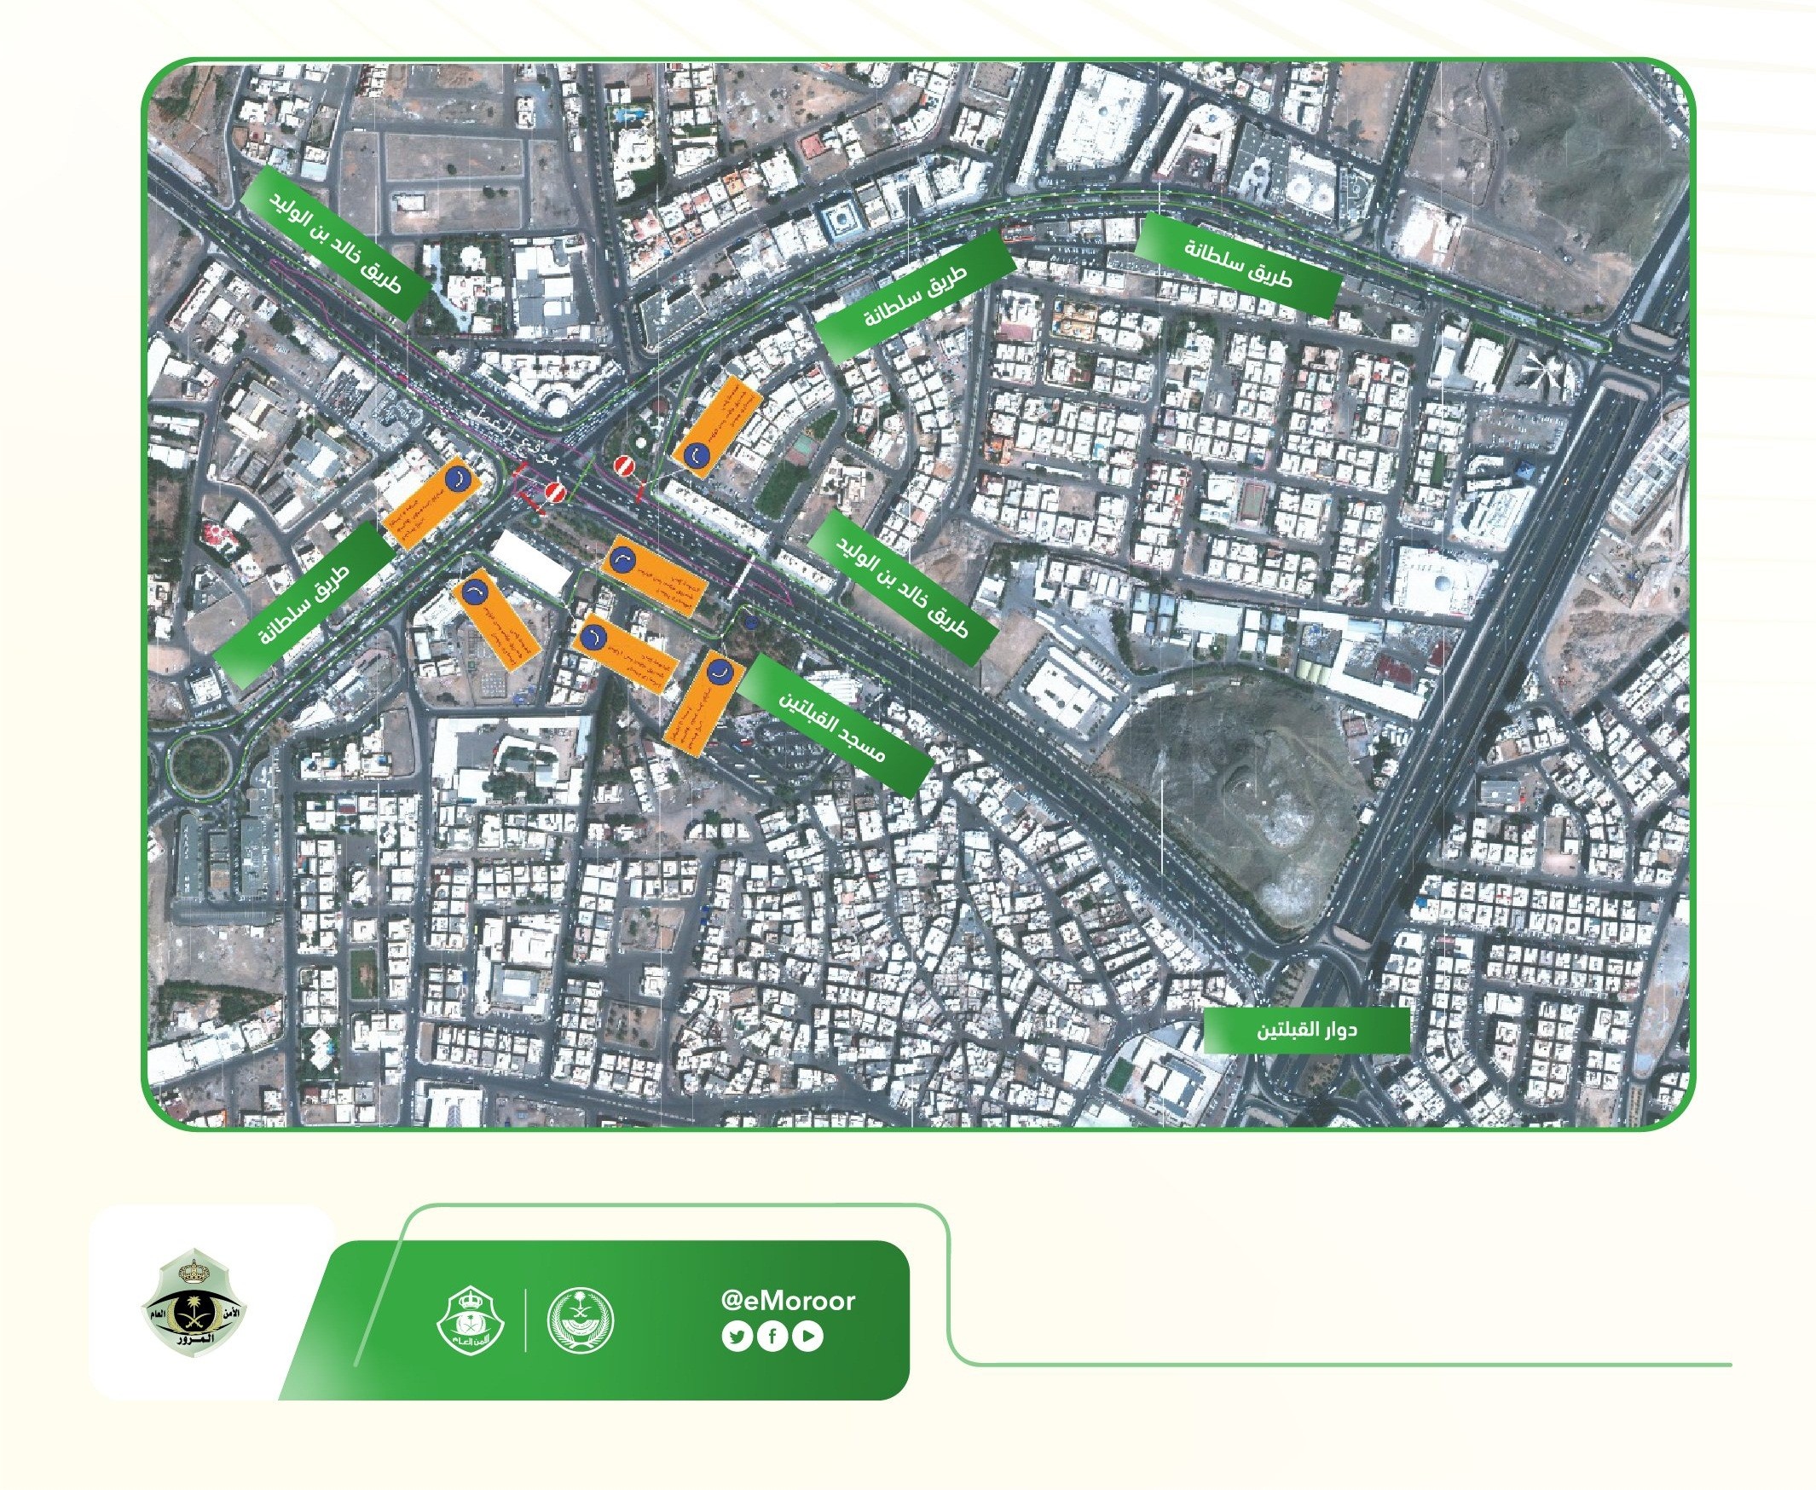Click the no-entry sign beside the garden

pyautogui.click(x=624, y=466)
